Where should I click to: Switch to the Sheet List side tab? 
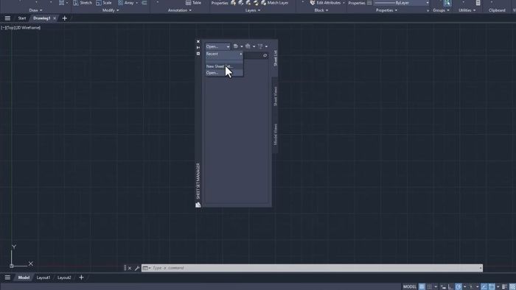pos(276,58)
